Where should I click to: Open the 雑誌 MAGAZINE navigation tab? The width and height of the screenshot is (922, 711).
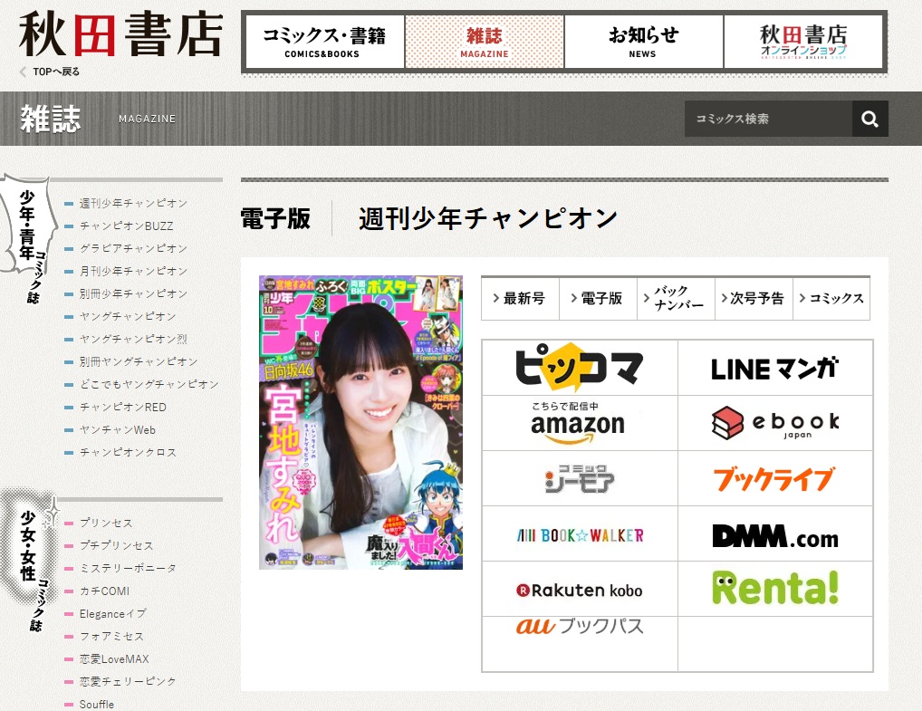(x=485, y=42)
